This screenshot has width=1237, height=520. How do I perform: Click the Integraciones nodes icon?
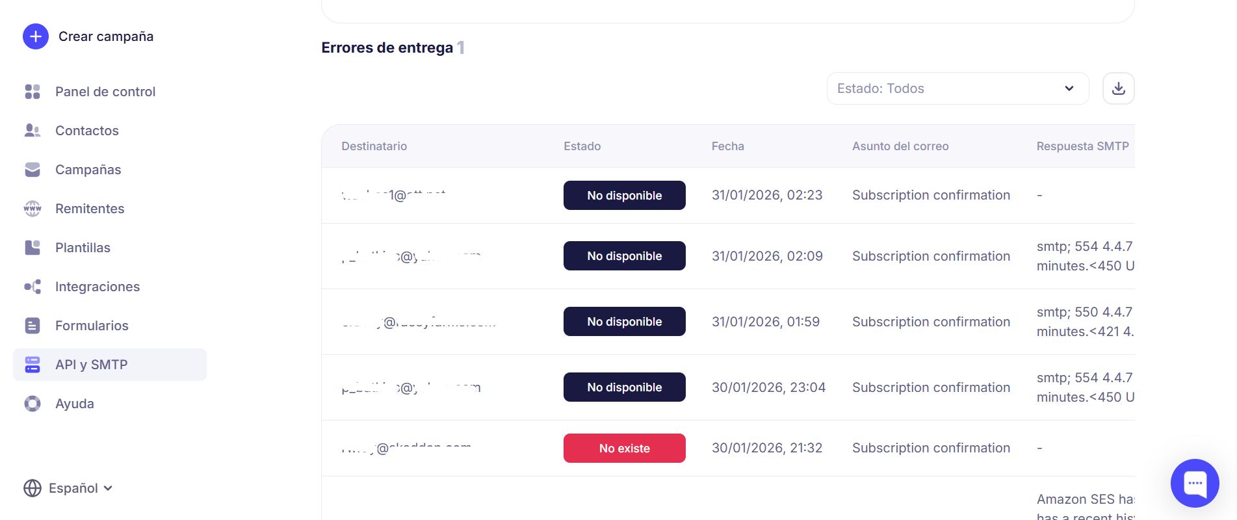tap(33, 287)
